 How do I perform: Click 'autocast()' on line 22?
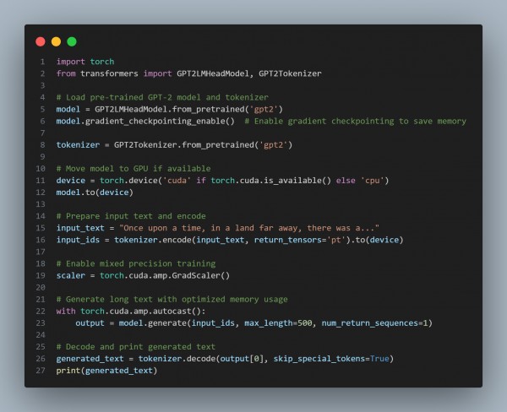pyautogui.click(x=177, y=312)
